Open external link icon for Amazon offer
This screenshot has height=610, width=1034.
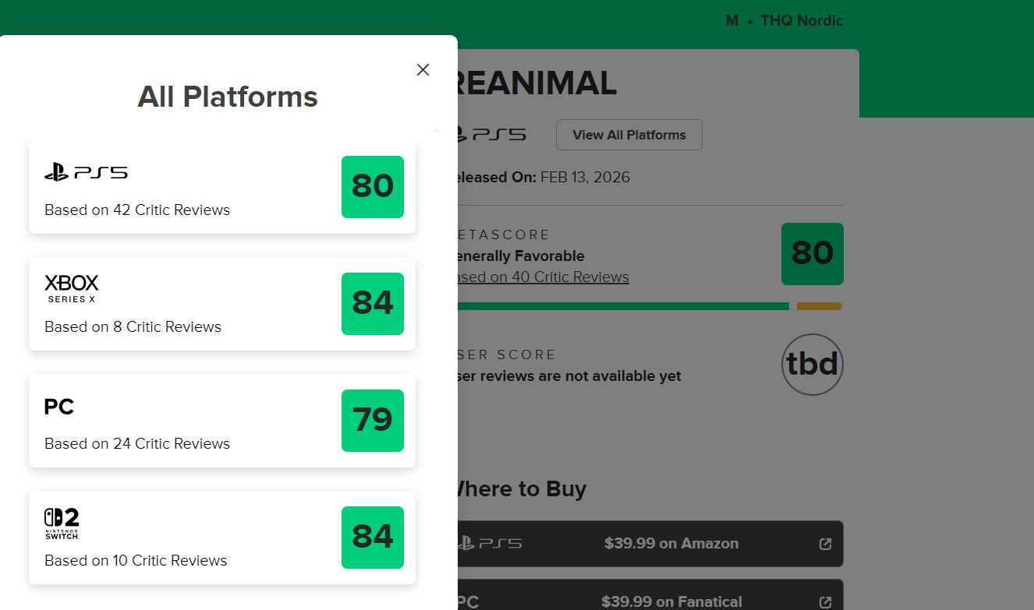point(825,545)
